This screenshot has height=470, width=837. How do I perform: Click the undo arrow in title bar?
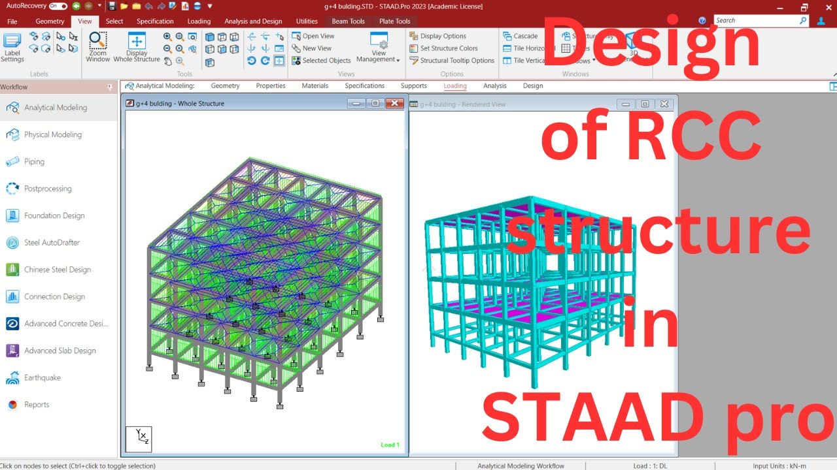point(148,6)
